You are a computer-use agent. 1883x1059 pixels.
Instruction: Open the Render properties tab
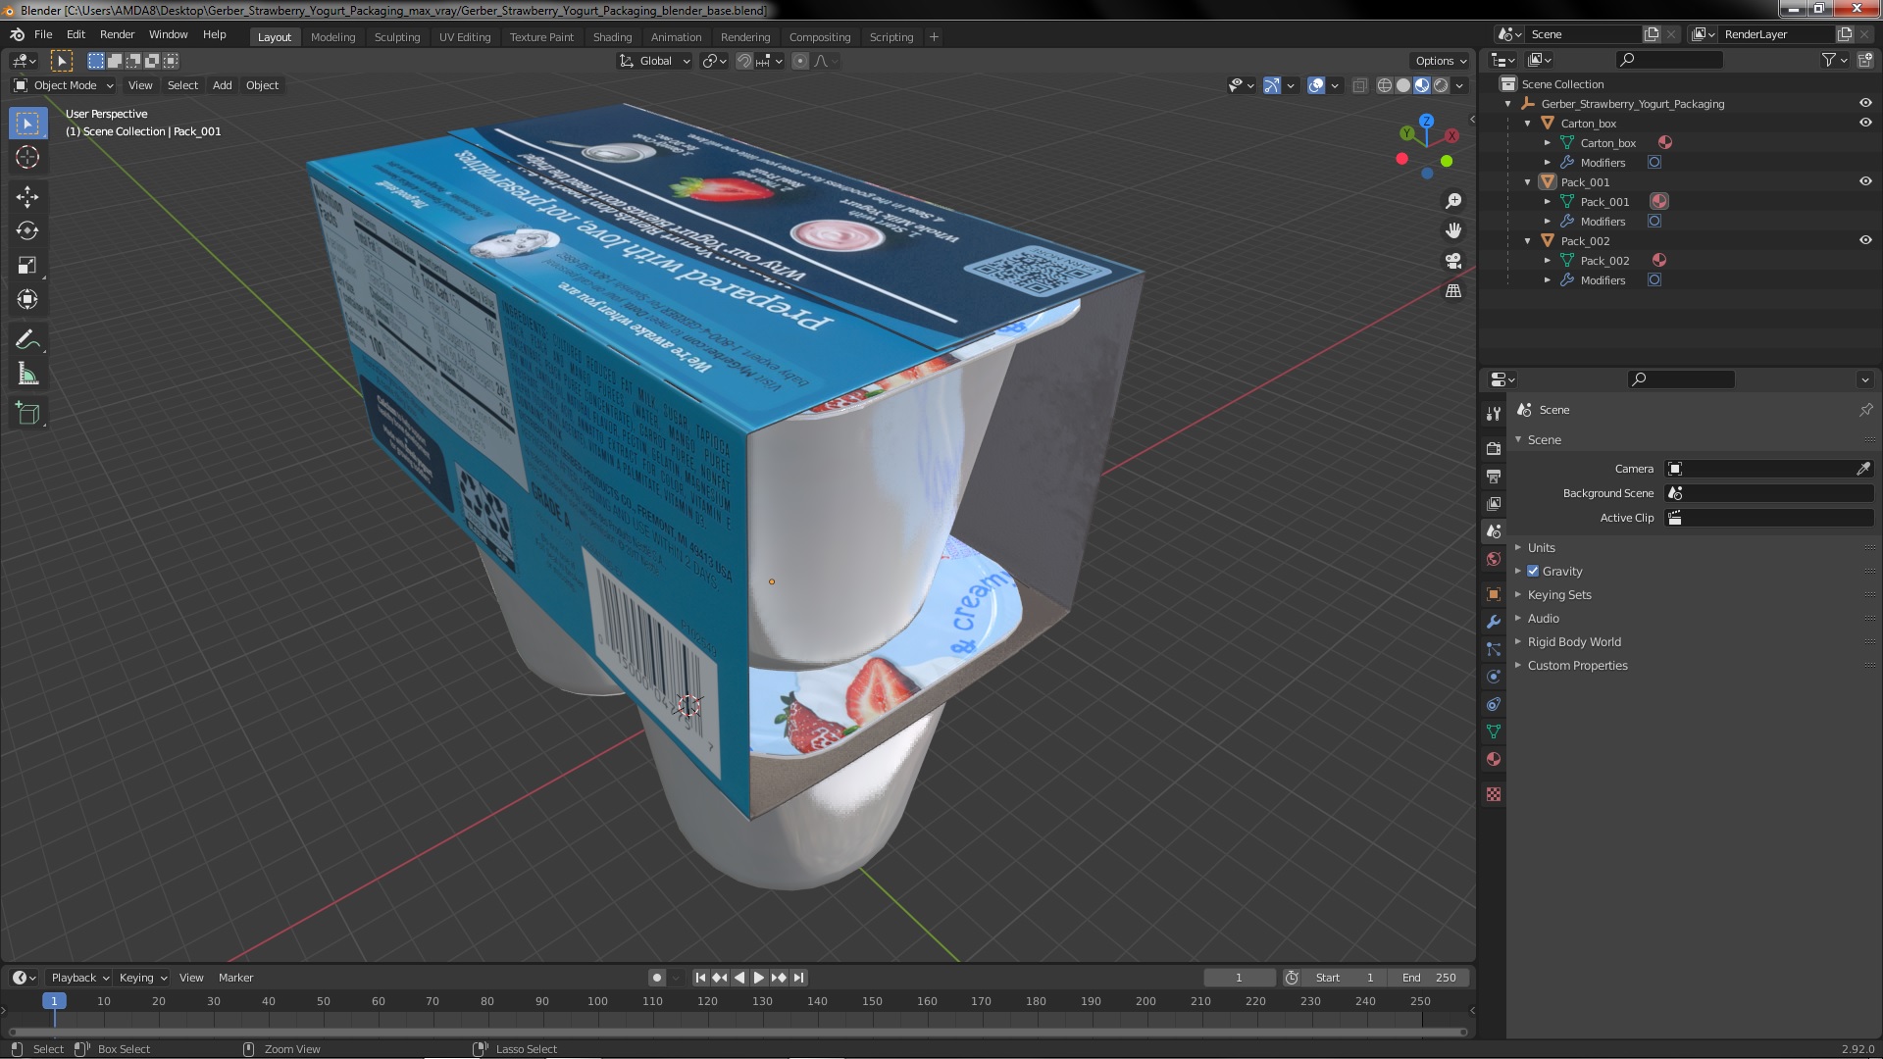point(1494,448)
